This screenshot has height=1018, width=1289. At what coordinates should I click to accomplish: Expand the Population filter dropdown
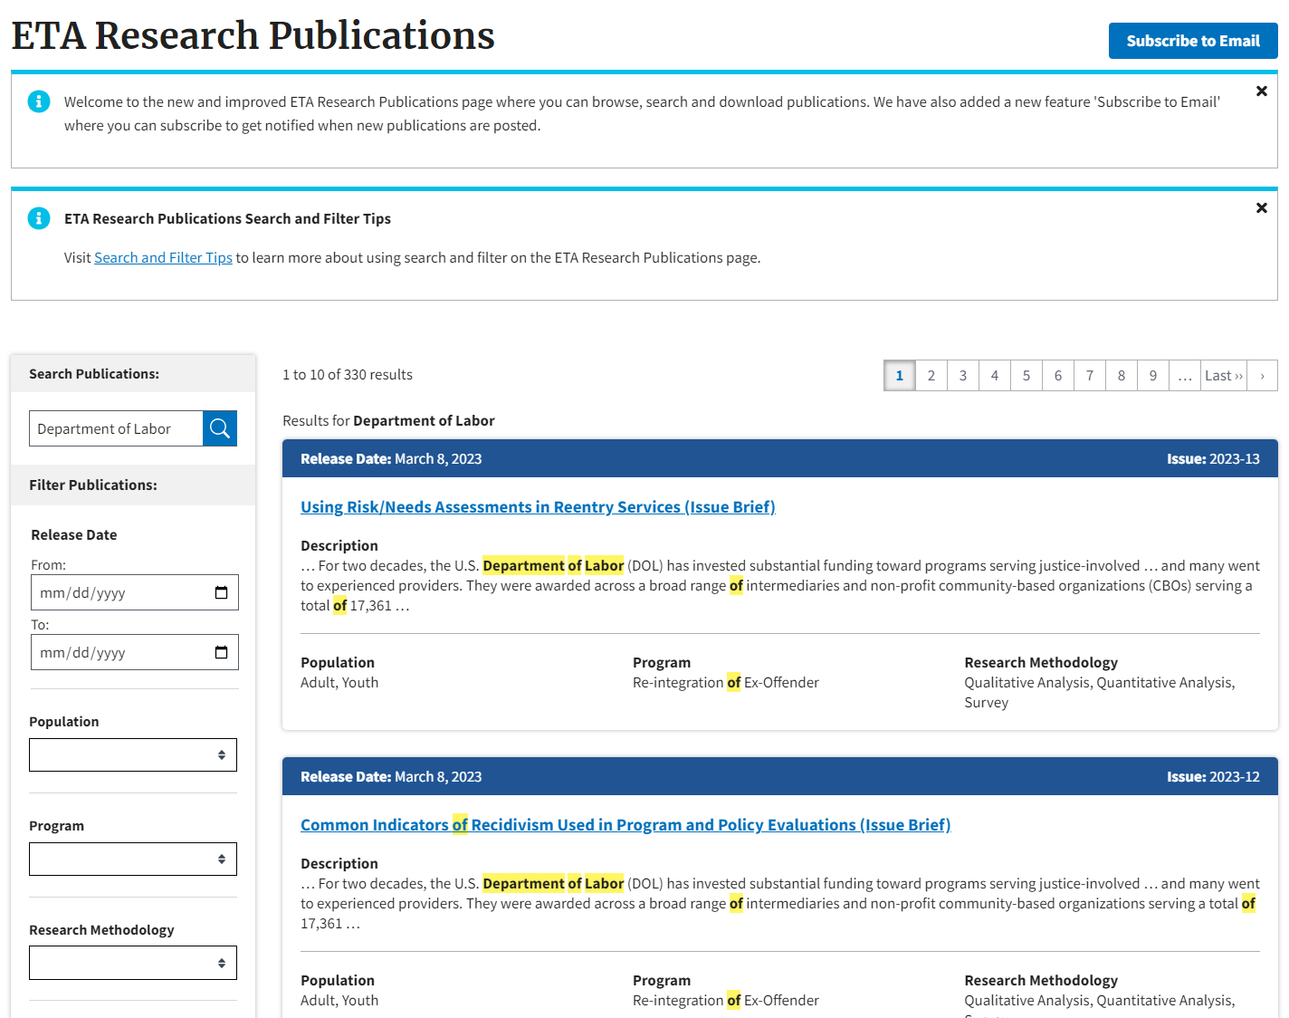point(133,755)
